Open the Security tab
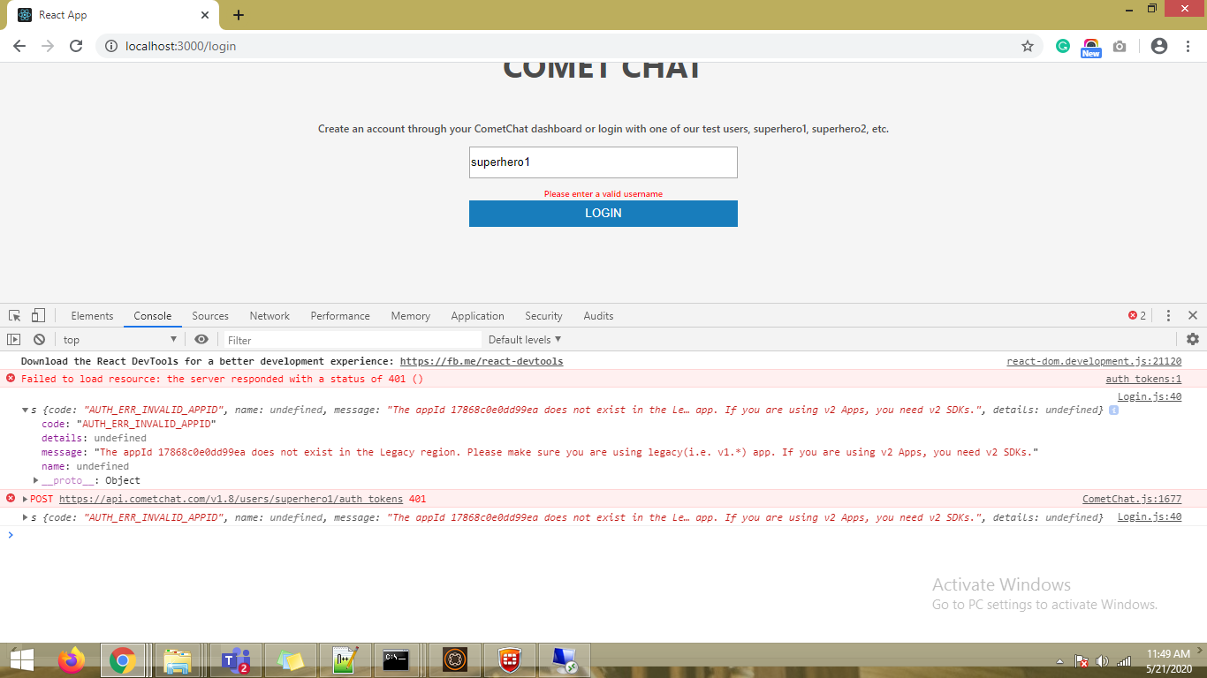Image resolution: width=1207 pixels, height=678 pixels. (543, 315)
